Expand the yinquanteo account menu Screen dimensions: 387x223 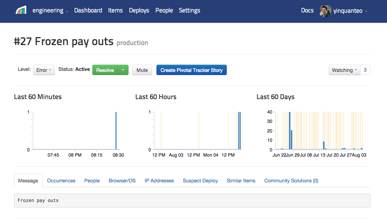point(350,11)
